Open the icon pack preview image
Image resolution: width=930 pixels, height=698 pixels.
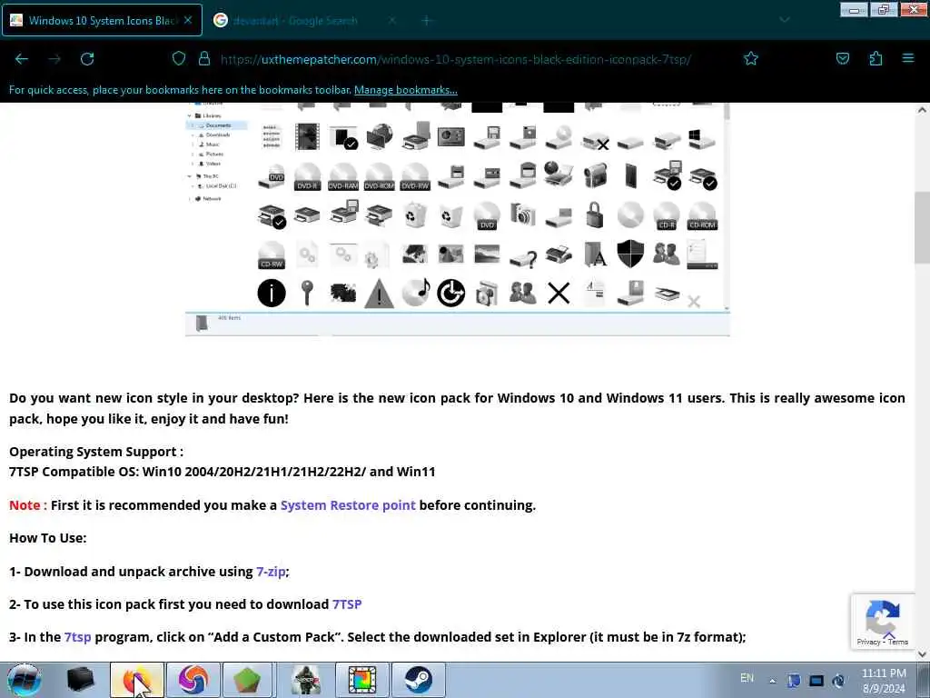coord(458,219)
